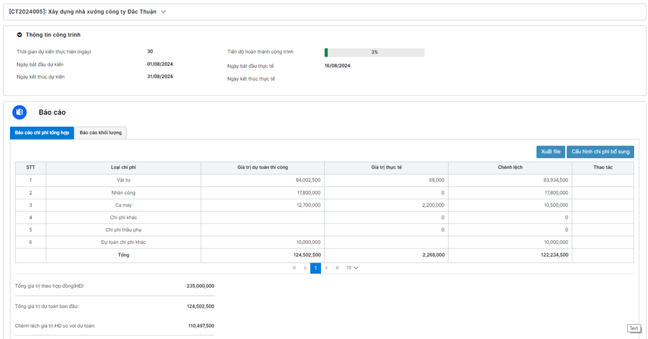Click the 110,497,500 contract difference value
648x339 pixels.
pos(201,326)
